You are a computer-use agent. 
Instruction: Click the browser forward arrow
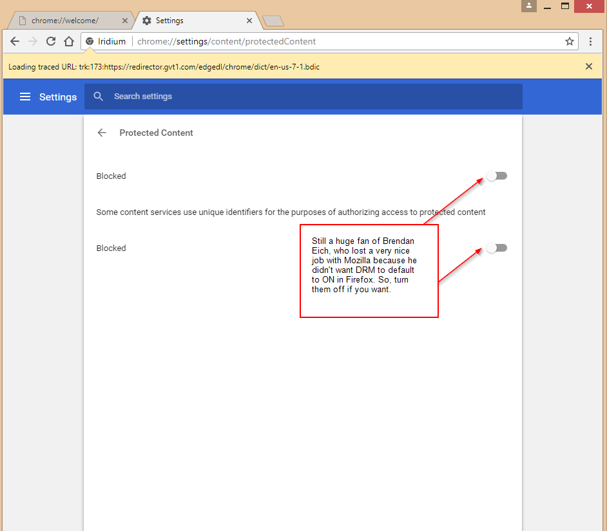coord(33,41)
